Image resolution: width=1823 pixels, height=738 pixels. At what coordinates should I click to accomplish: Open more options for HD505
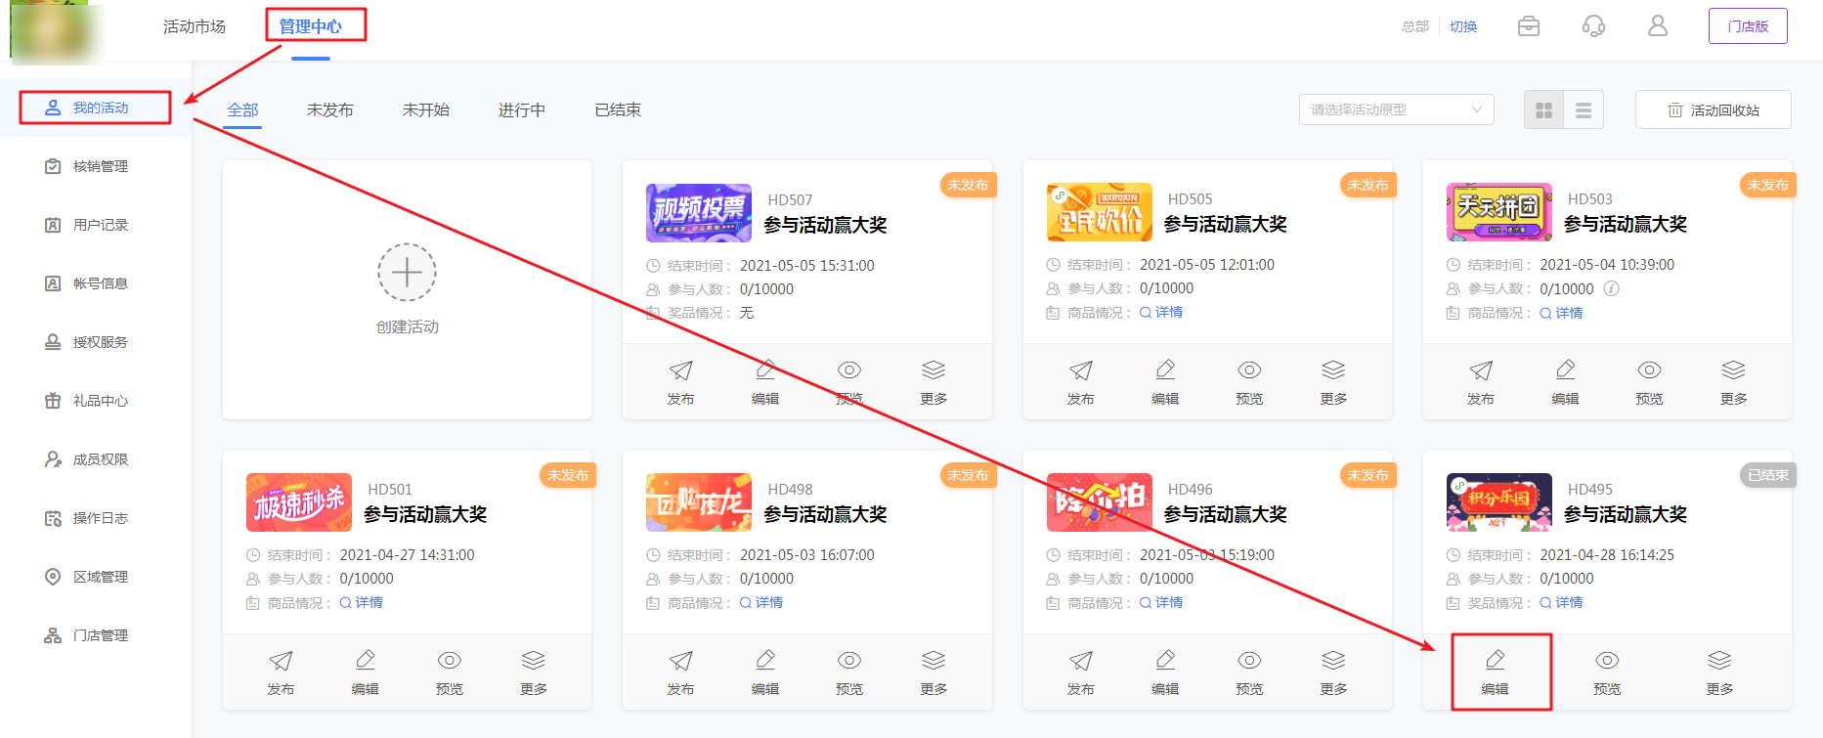(x=1333, y=382)
